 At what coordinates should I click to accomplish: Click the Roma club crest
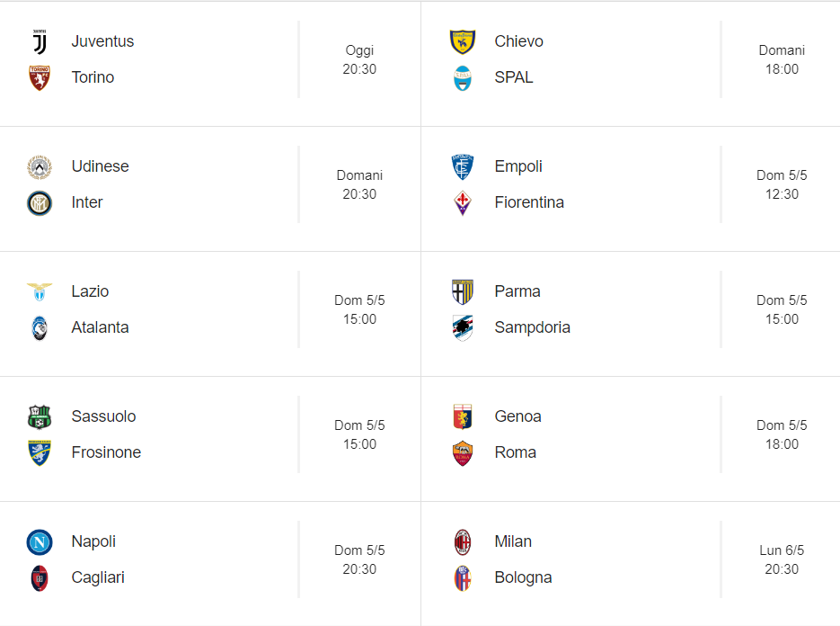click(x=463, y=453)
